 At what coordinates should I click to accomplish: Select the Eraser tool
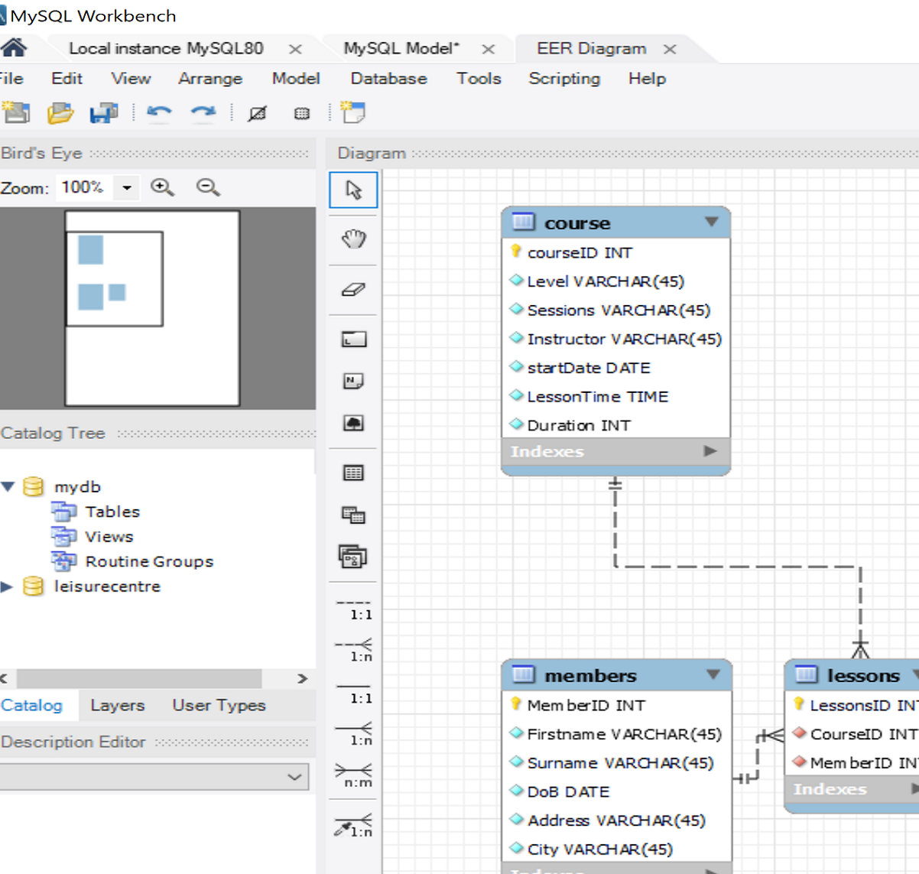[x=353, y=290]
